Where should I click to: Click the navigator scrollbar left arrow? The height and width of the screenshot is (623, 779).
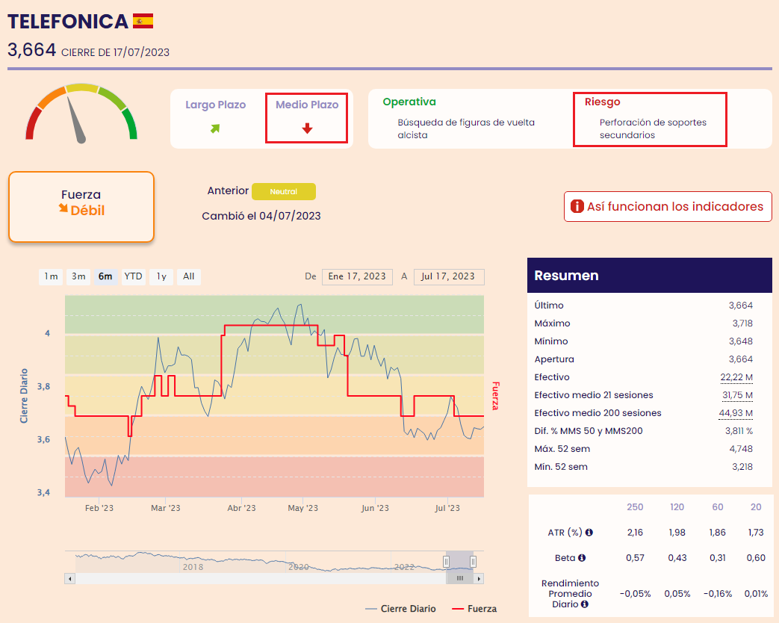[70, 578]
